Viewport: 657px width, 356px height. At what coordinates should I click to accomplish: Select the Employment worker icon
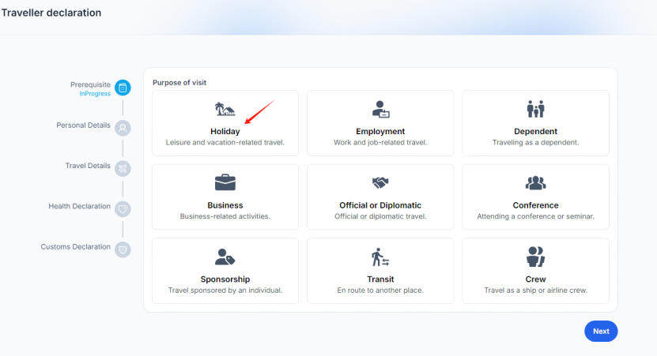pyautogui.click(x=380, y=109)
